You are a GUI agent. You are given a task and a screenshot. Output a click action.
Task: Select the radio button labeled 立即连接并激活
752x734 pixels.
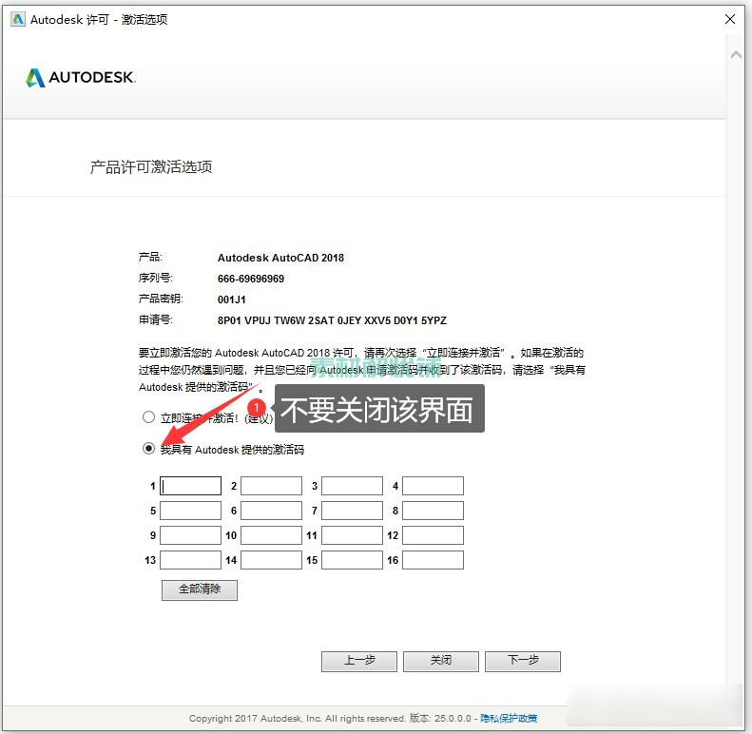(x=148, y=417)
